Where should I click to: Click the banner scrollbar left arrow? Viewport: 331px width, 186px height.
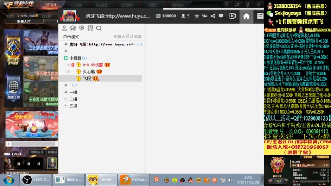pos(8,144)
